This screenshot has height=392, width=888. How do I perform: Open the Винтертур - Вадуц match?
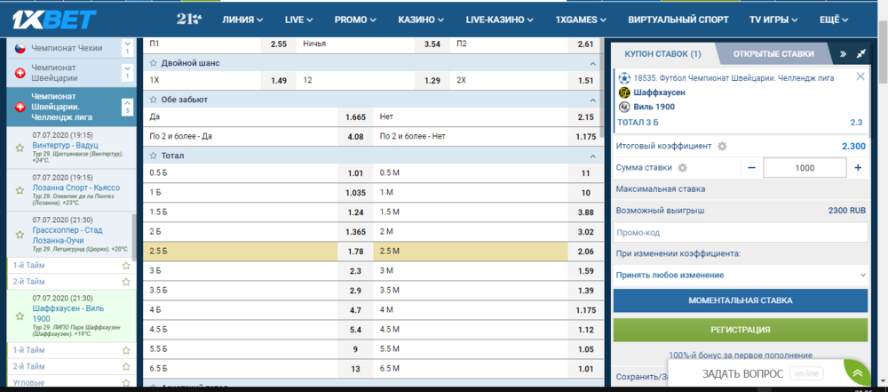point(65,145)
